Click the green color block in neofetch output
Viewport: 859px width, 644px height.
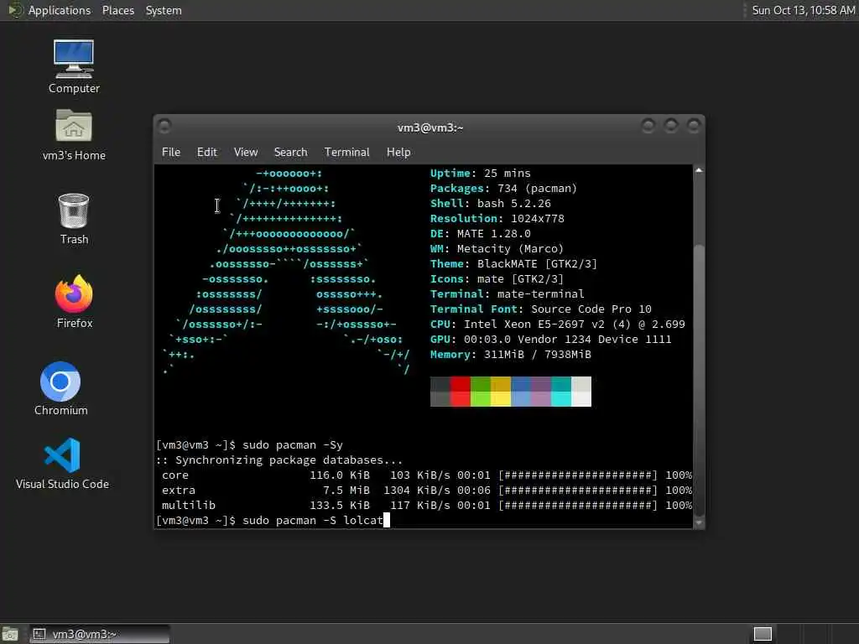point(481,392)
